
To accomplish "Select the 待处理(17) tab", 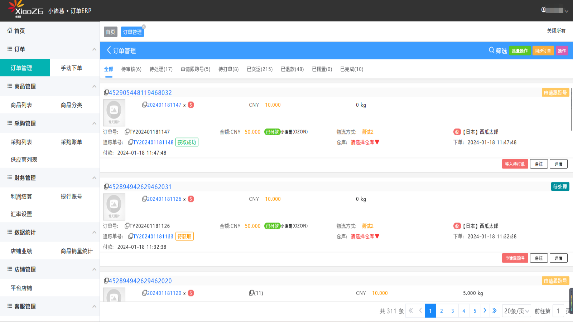I will [161, 69].
